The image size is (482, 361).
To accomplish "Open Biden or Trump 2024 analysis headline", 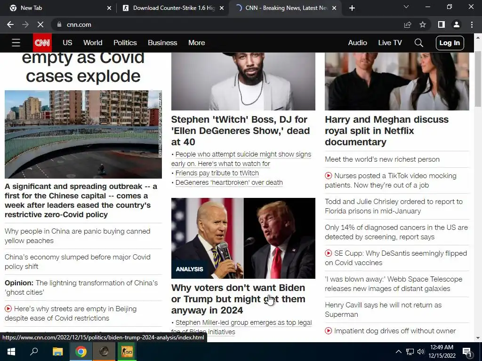I will tap(238, 299).
